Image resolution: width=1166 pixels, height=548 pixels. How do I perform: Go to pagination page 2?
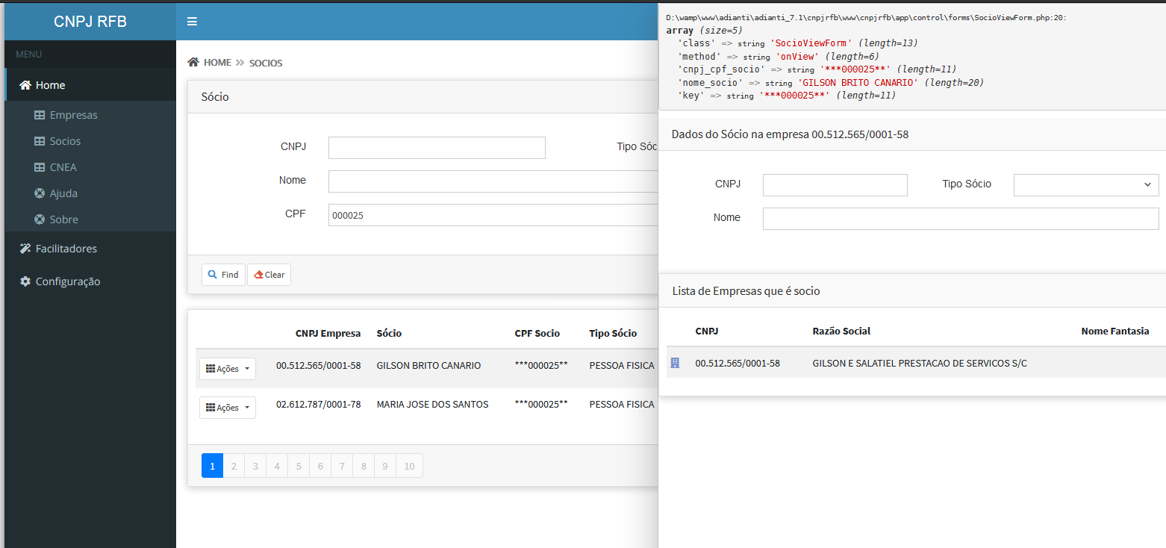(x=234, y=466)
